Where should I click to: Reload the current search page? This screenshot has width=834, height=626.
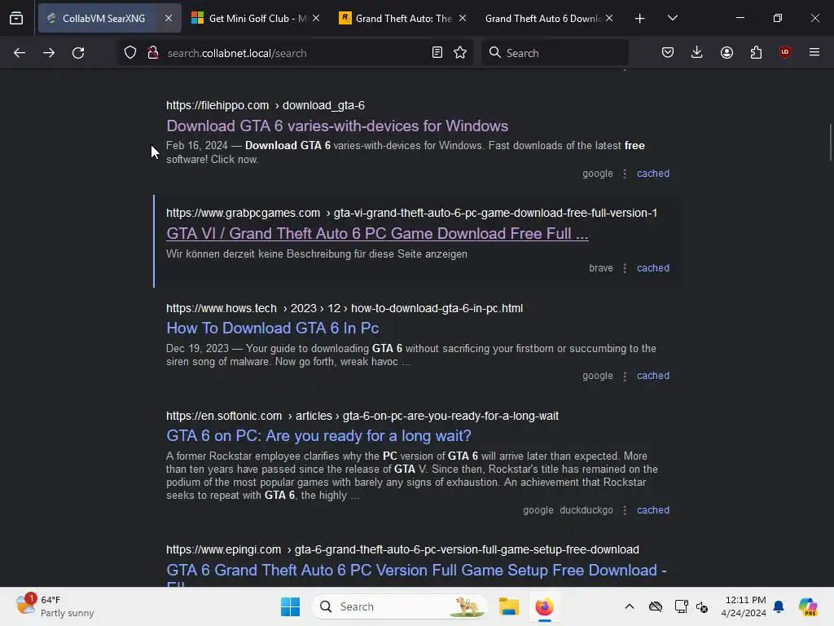78,53
